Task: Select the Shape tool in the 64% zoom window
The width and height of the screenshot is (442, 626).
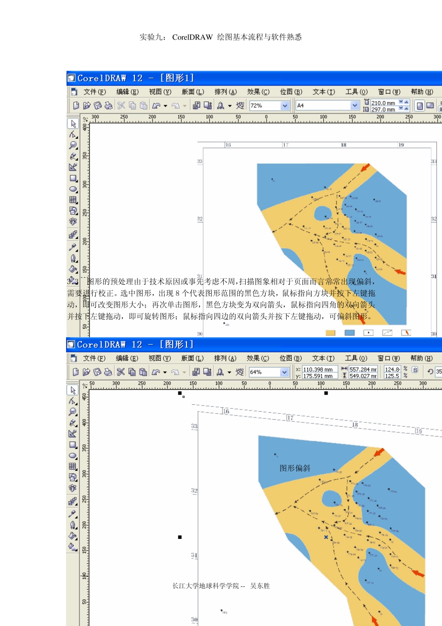Action: [x=73, y=401]
